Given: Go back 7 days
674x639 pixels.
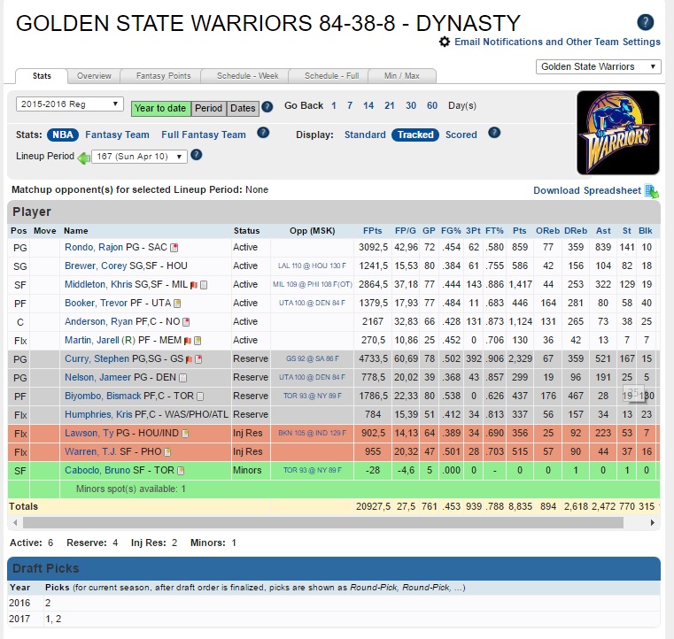Looking at the screenshot, I should click(350, 105).
